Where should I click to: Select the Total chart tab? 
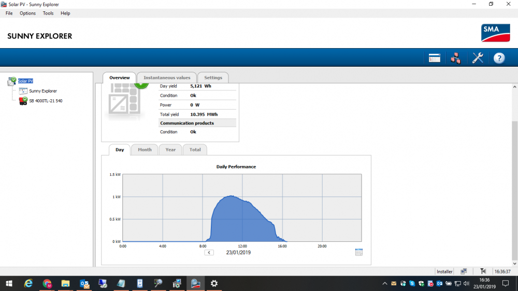[x=195, y=149]
